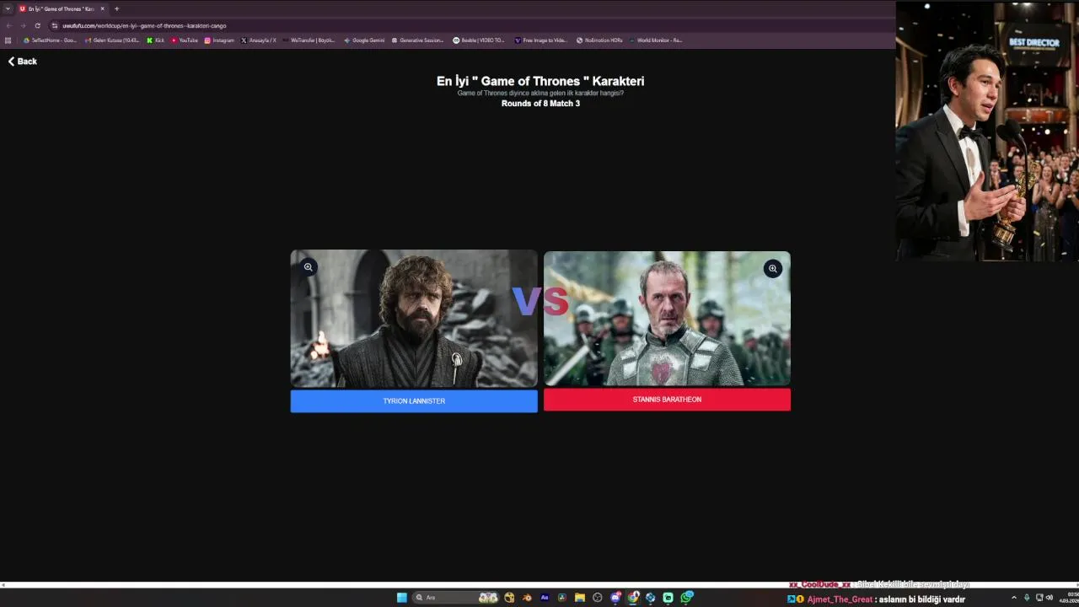Open After Effects from the taskbar
1079x607 pixels.
click(545, 598)
